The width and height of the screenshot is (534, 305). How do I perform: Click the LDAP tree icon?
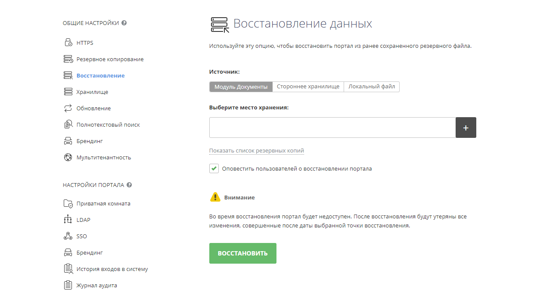68,220
